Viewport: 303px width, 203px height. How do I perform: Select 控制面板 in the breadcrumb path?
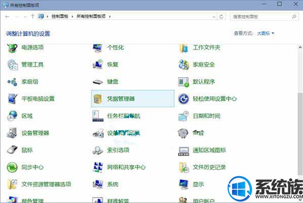[60, 17]
